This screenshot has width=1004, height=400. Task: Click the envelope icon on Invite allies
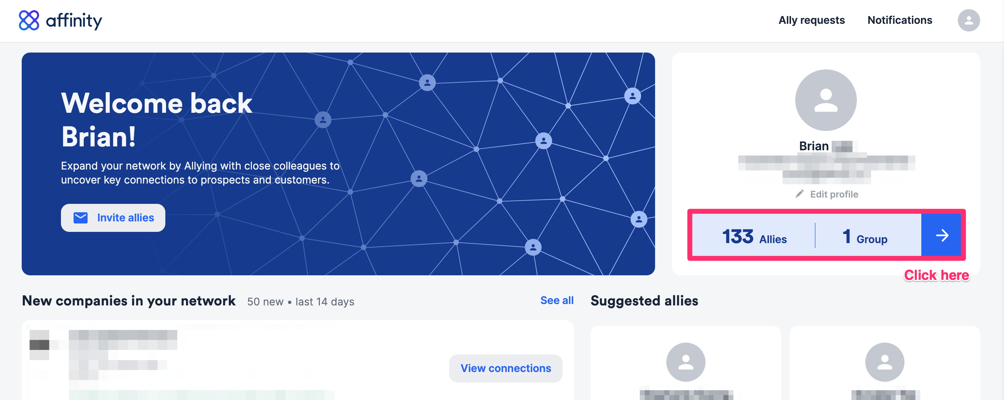81,218
